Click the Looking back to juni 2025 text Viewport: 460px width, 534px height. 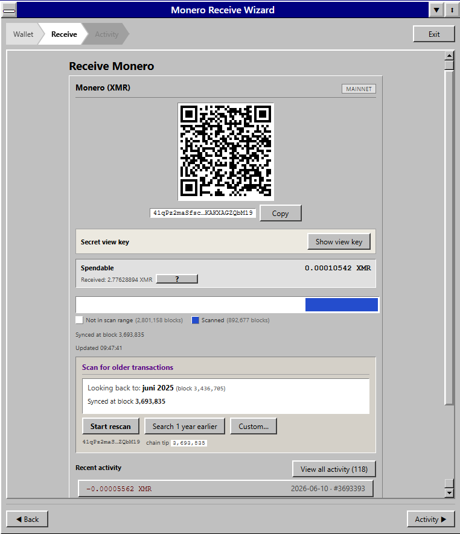(156, 388)
